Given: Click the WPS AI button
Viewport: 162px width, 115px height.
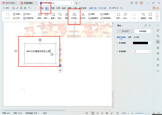Looking at the screenshot, I should pos(114,8).
